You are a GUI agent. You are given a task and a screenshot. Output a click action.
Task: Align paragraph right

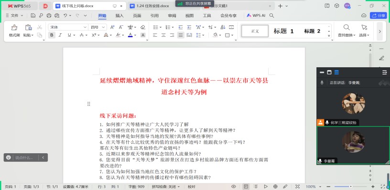(x=172, y=35)
